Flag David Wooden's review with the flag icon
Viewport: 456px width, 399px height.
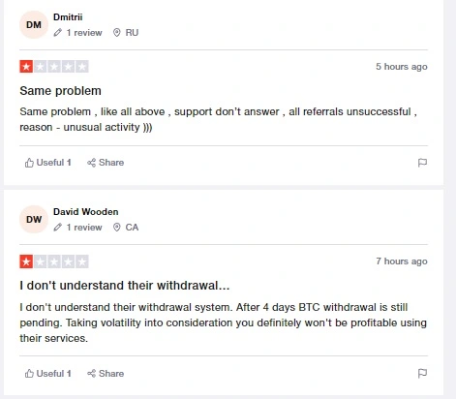click(422, 374)
